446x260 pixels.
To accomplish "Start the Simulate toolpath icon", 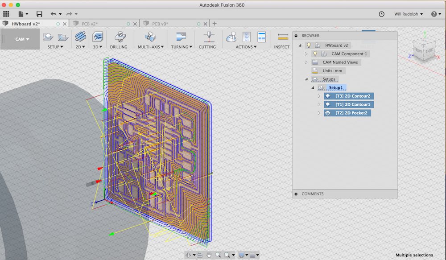I will pyautogui.click(x=231, y=37).
